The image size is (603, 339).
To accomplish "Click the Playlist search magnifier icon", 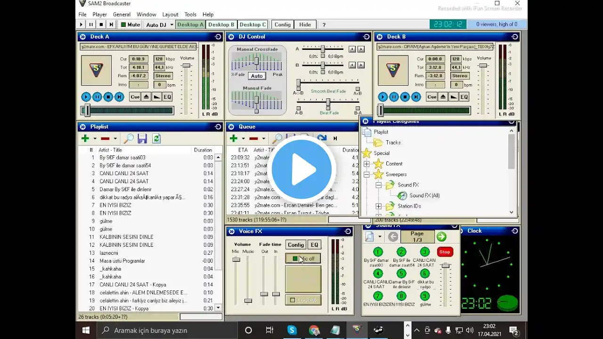I will click(x=128, y=138).
